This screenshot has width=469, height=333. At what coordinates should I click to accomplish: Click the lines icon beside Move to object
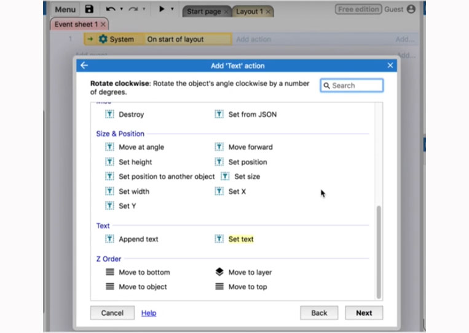[110, 286]
